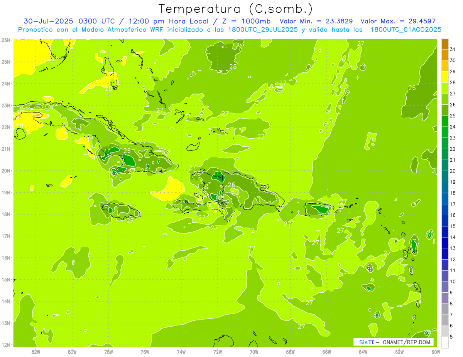Click longitude axis label "80W"

[72, 352]
